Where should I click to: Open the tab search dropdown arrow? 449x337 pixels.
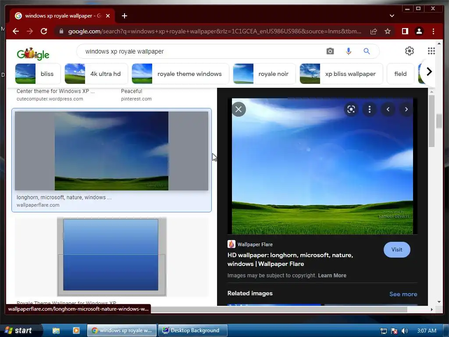[392, 16]
